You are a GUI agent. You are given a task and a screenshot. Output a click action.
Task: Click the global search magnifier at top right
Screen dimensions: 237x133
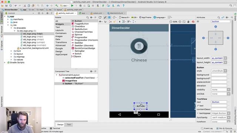pyautogui.click(x=231, y=6)
